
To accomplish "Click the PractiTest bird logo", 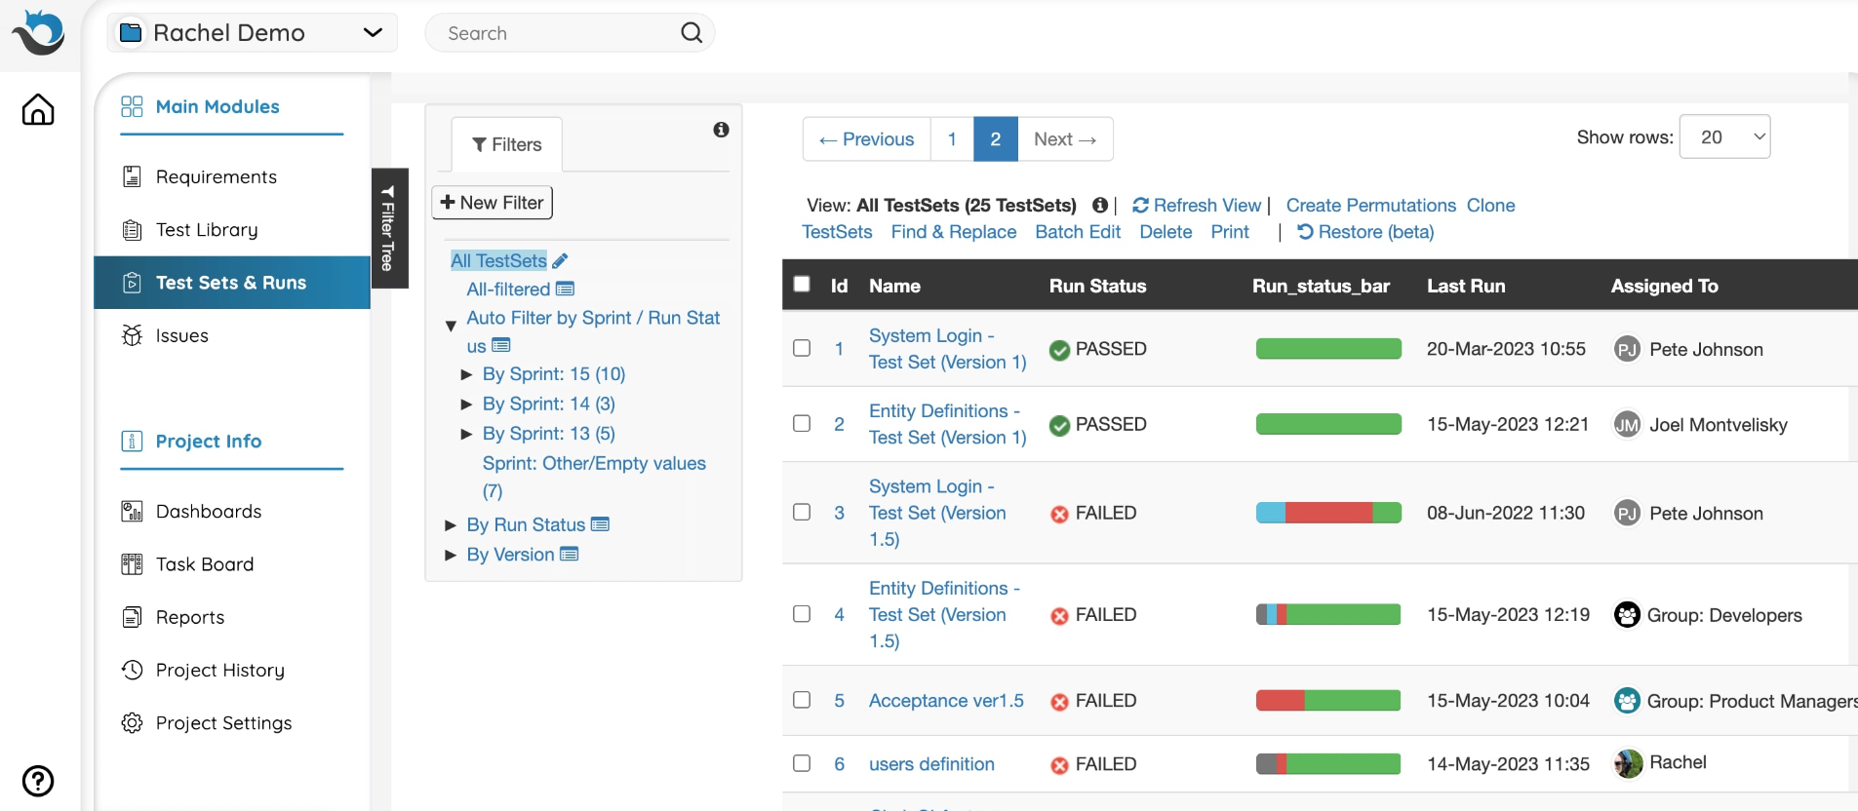I will click(38, 32).
